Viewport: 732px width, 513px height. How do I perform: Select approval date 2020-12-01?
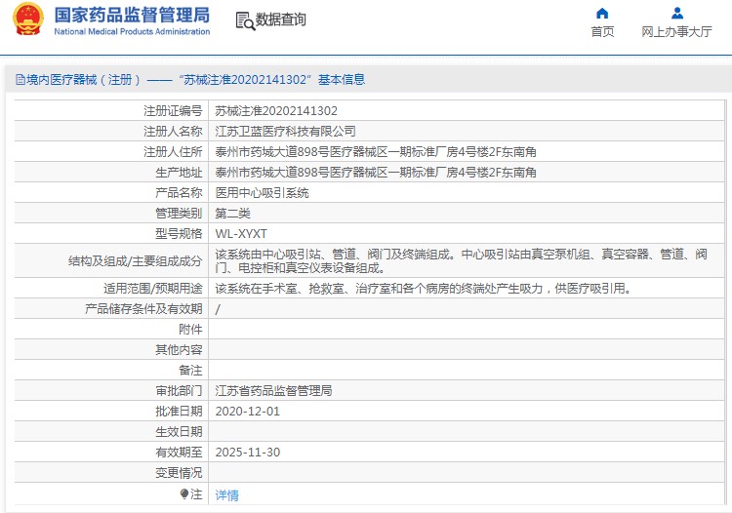click(x=248, y=412)
